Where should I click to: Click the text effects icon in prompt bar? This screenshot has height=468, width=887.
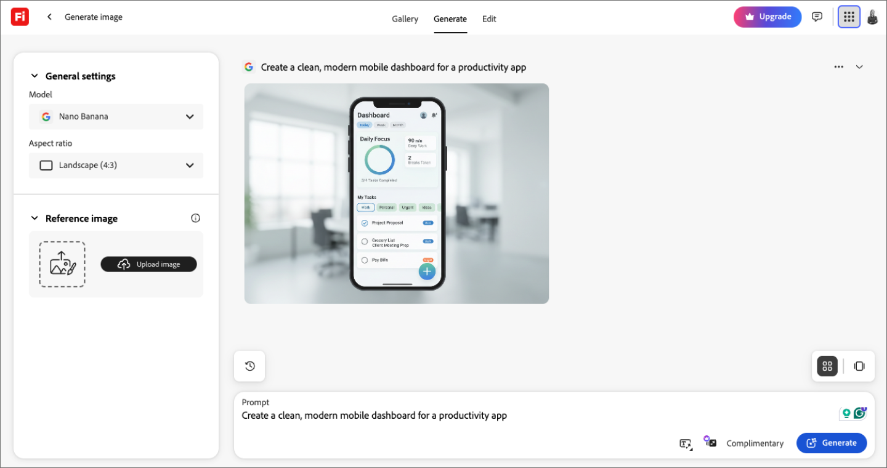686,443
